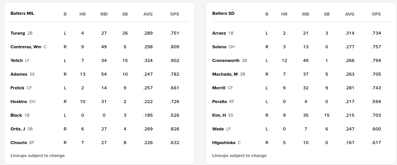Click on Merrill's name
397x165 pixels.
point(219,88)
